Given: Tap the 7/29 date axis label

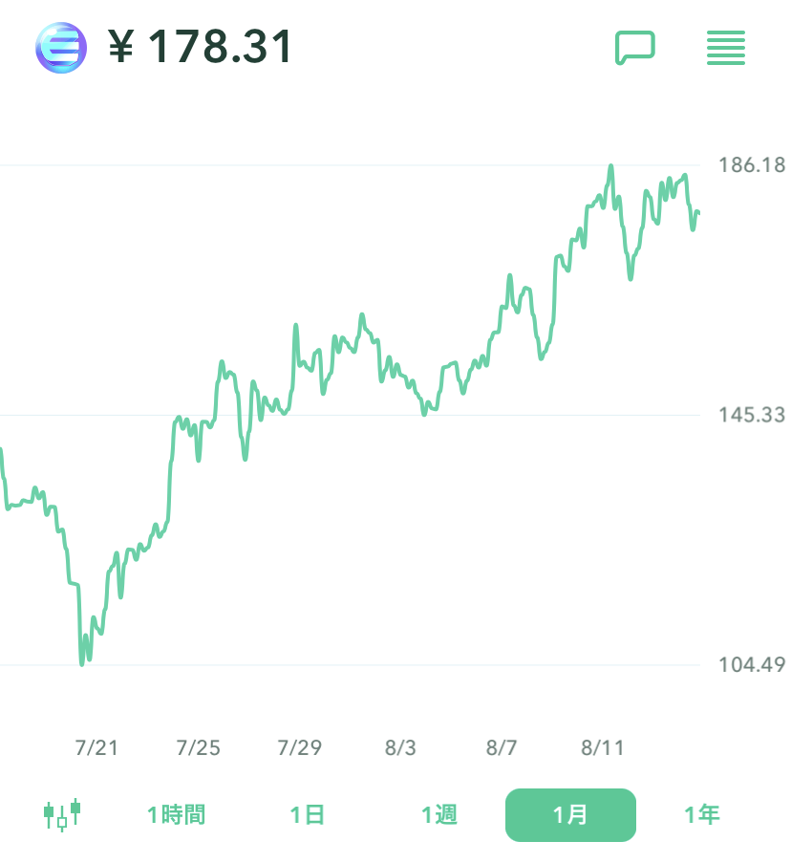Looking at the screenshot, I should tap(300, 747).
